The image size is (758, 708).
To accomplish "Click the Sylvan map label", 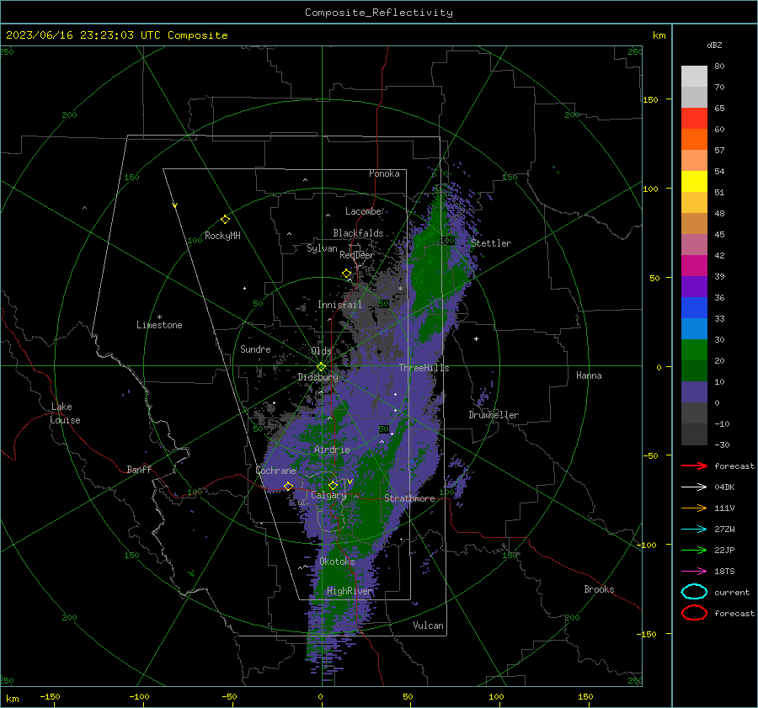I will click(322, 248).
